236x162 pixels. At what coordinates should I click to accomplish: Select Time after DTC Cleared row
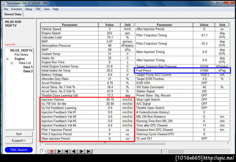click(182, 125)
